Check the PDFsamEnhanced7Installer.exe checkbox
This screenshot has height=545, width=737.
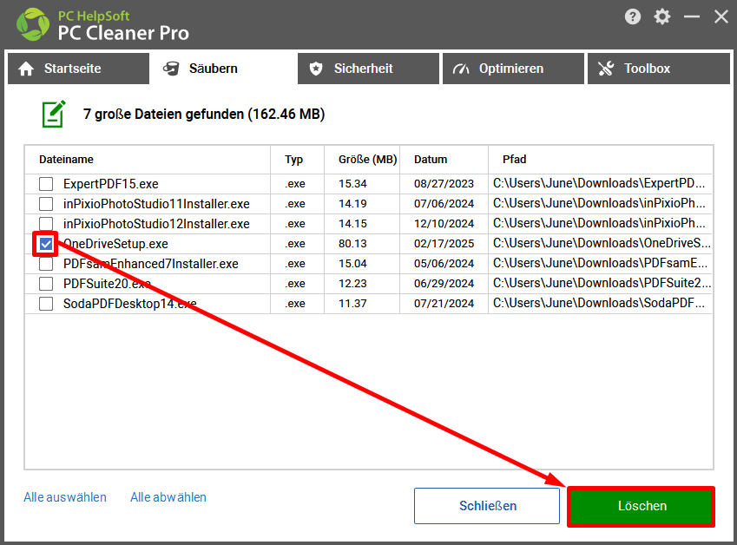(46, 264)
